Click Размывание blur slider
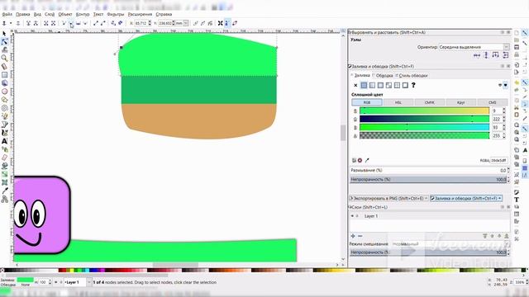The width and height of the screenshot is (529, 297). point(428,171)
